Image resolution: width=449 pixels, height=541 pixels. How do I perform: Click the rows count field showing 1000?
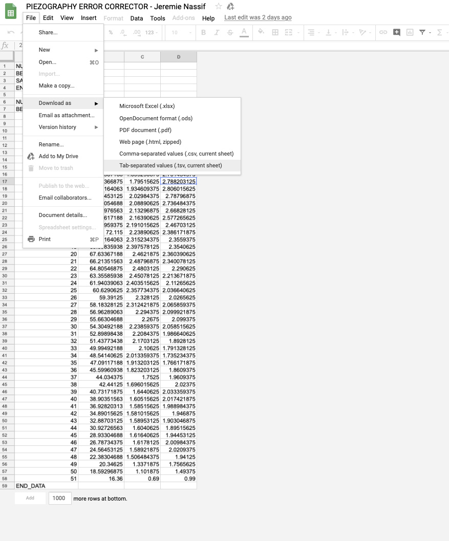click(x=59, y=498)
